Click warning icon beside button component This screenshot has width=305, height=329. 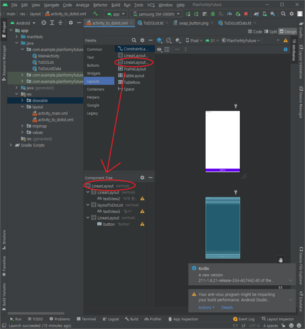[142, 224]
